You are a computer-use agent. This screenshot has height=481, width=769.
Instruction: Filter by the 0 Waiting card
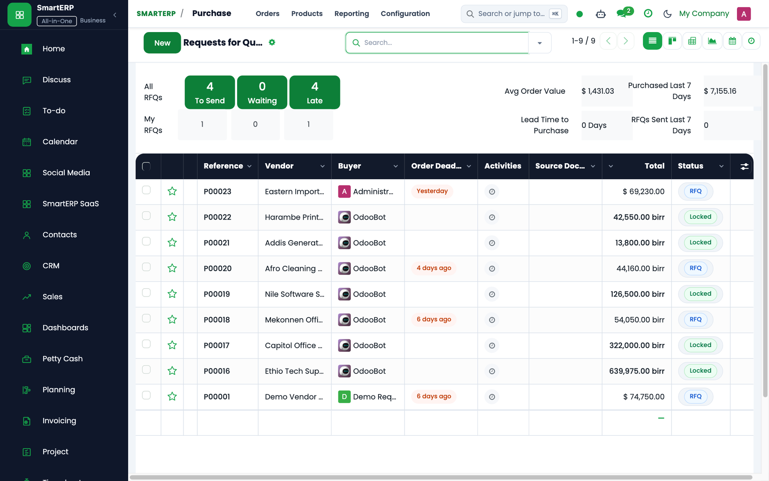(262, 92)
